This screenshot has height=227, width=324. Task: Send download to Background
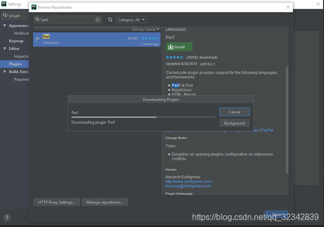pyautogui.click(x=234, y=123)
